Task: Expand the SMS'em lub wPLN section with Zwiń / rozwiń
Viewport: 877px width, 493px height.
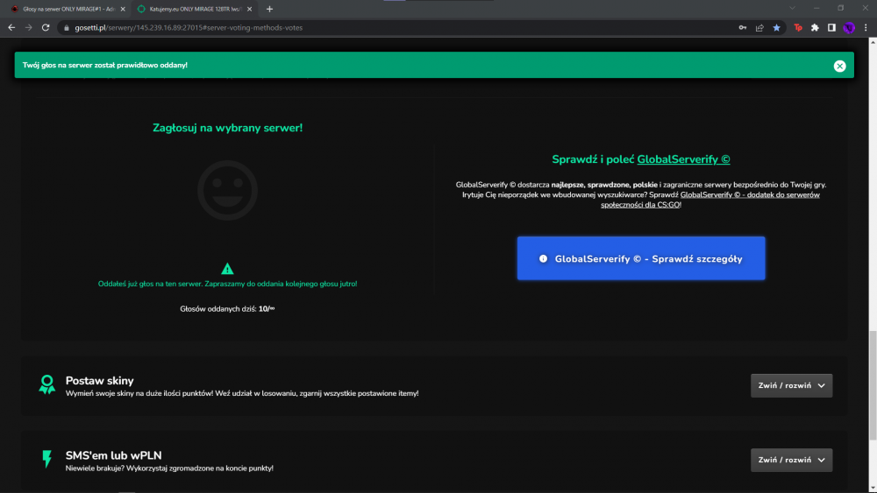Action: click(791, 460)
